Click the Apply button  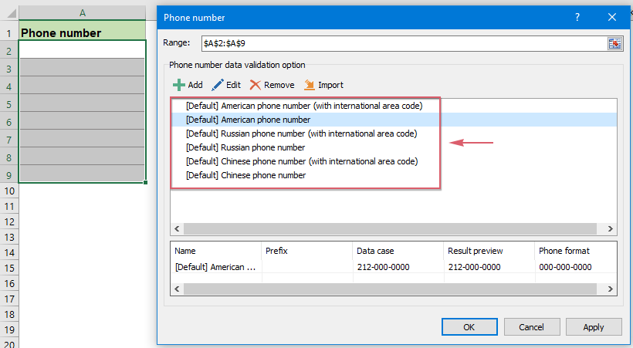coord(593,327)
